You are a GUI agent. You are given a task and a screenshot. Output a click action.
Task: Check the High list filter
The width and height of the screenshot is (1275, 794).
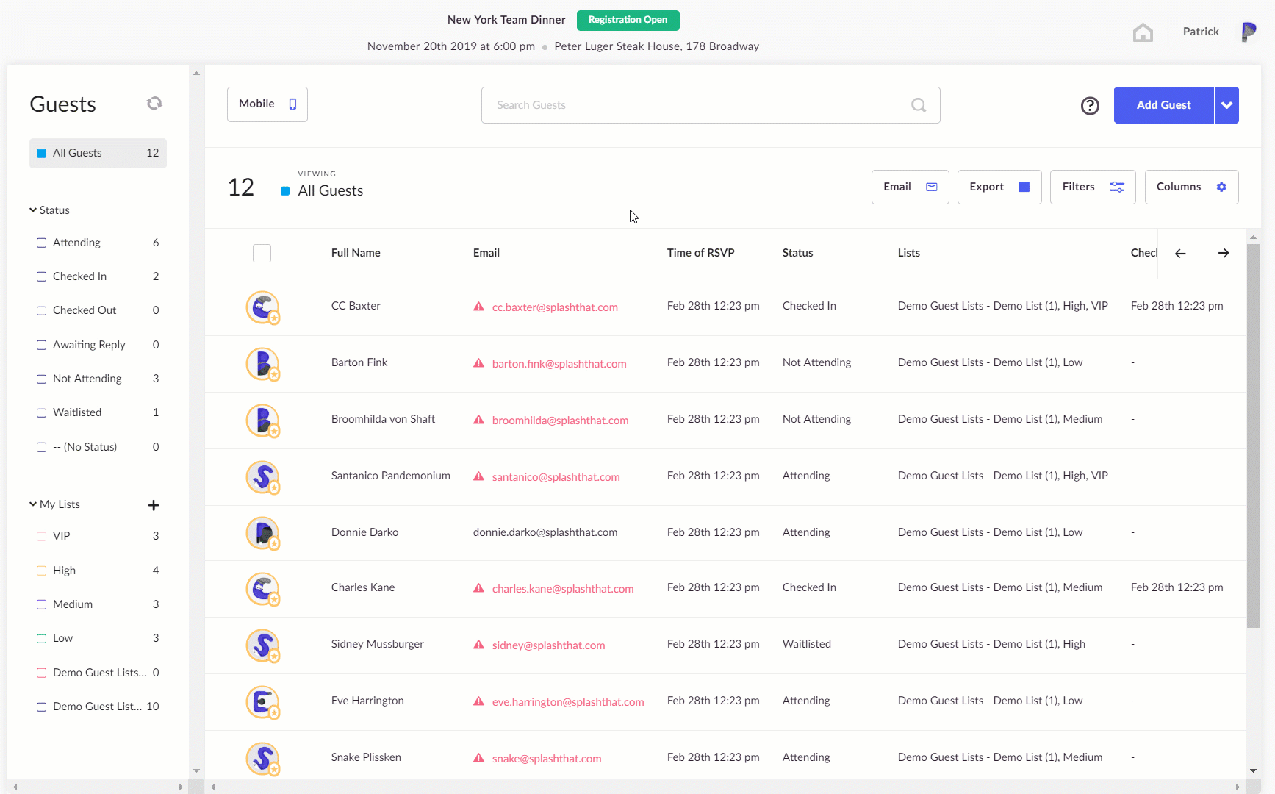pyautogui.click(x=41, y=571)
